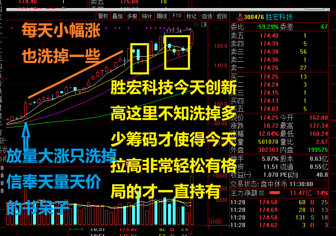336x236 pixels.
Task: Toggle the side panel icon beside the diamond
Action: [204, 25]
